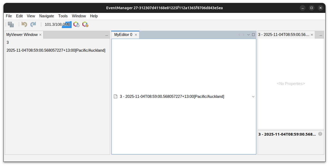Open the File menu
Image resolution: width=329 pixels, height=166 pixels.
(9, 16)
